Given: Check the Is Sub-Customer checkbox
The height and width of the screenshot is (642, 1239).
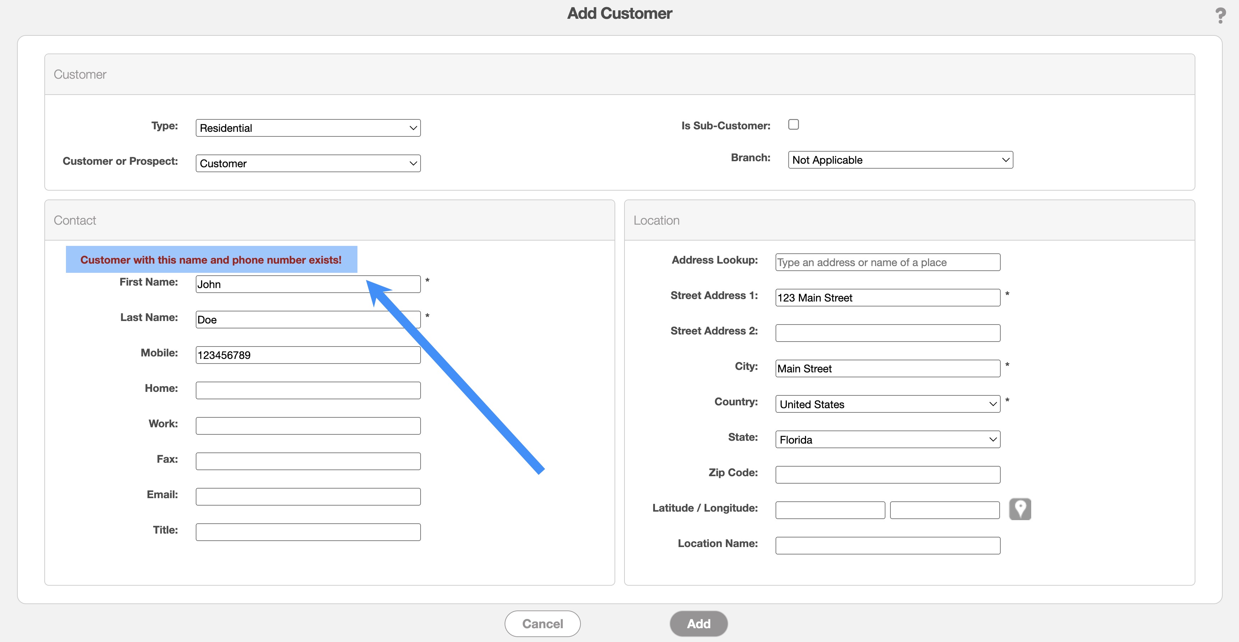Looking at the screenshot, I should (793, 125).
